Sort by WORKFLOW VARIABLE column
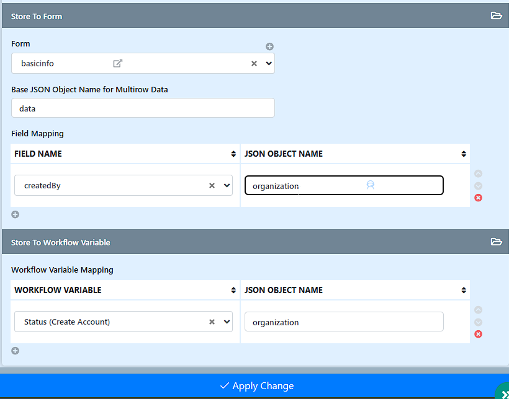Screen dimensions: 509x399 [233, 290]
